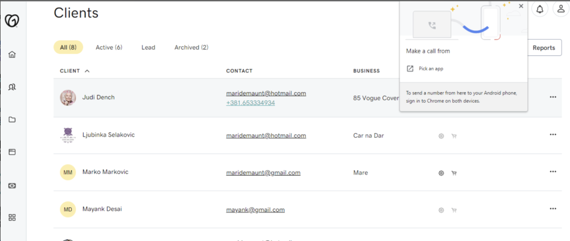570x241 pixels.
Task: Open the Home icon in sidebar
Action: pyautogui.click(x=12, y=55)
